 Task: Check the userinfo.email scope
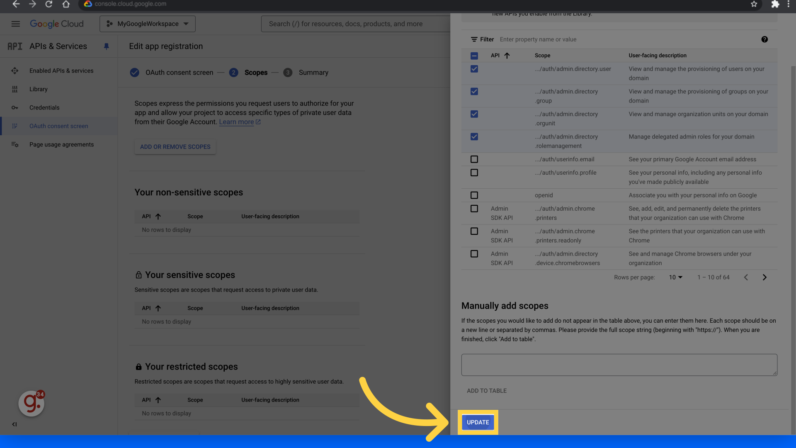(474, 159)
